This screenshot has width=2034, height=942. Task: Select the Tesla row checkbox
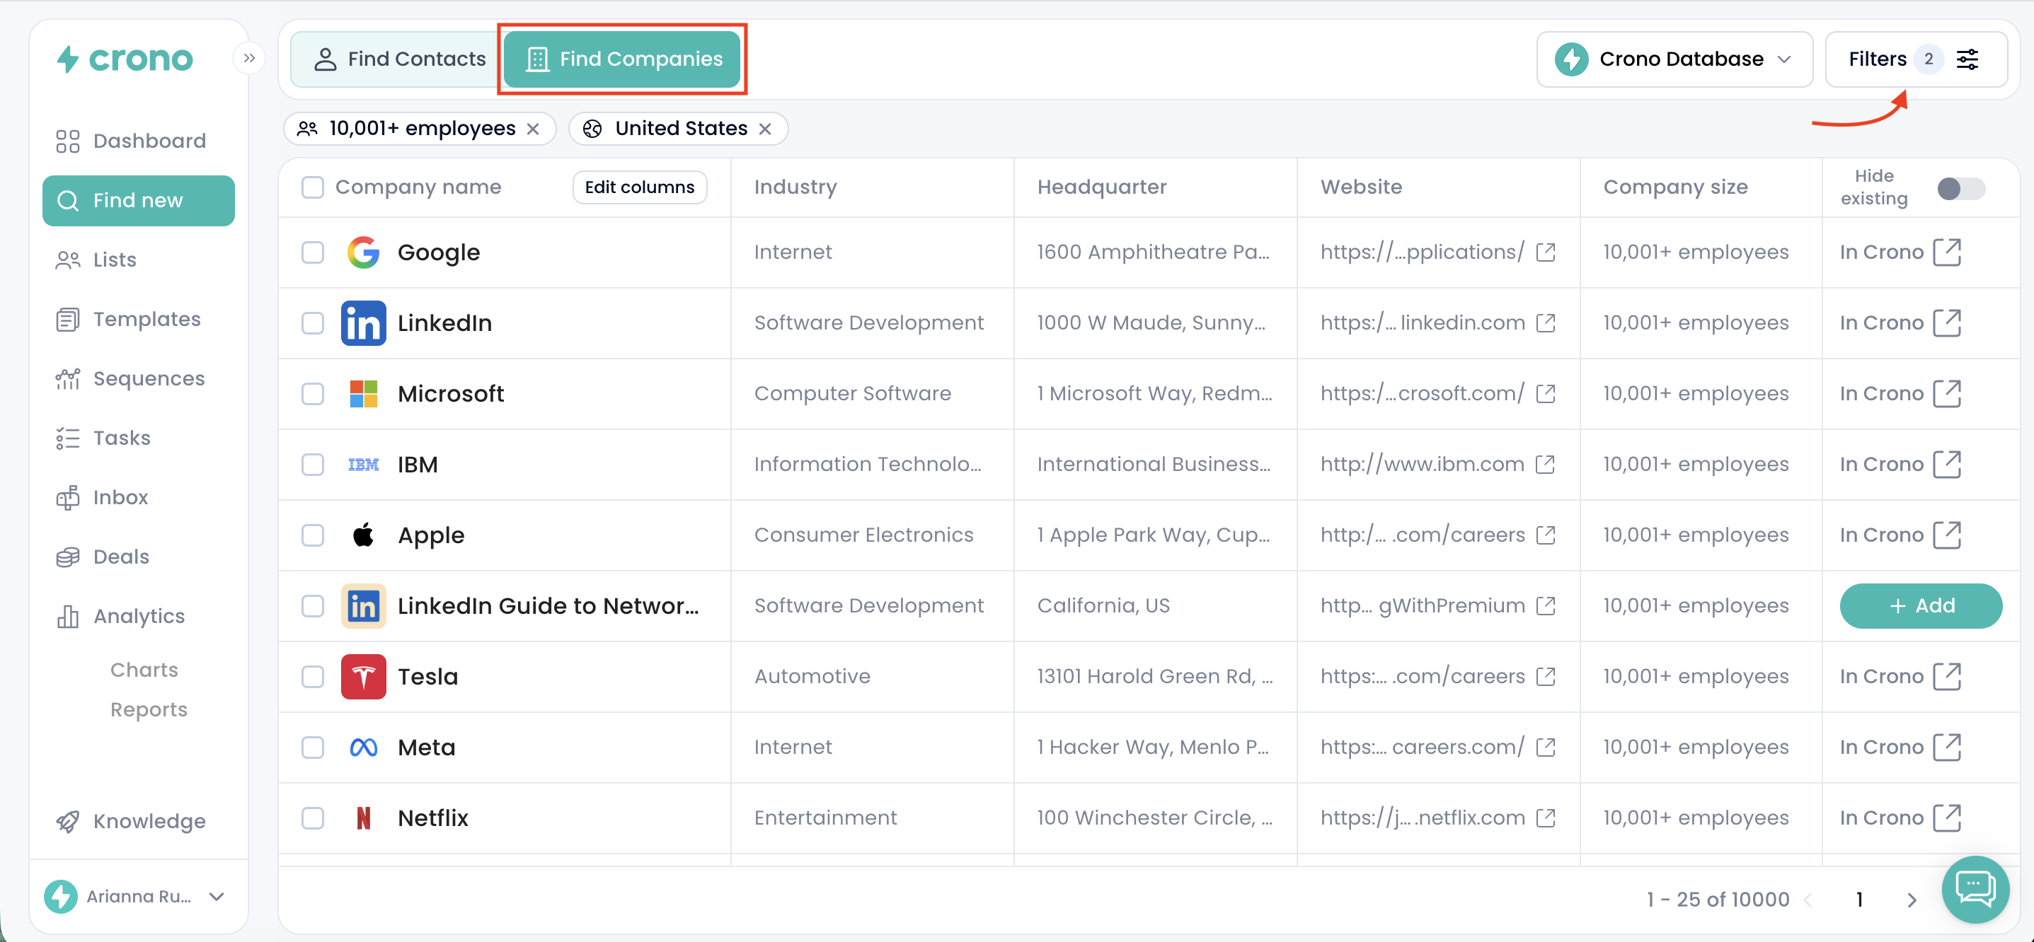pyautogui.click(x=313, y=677)
